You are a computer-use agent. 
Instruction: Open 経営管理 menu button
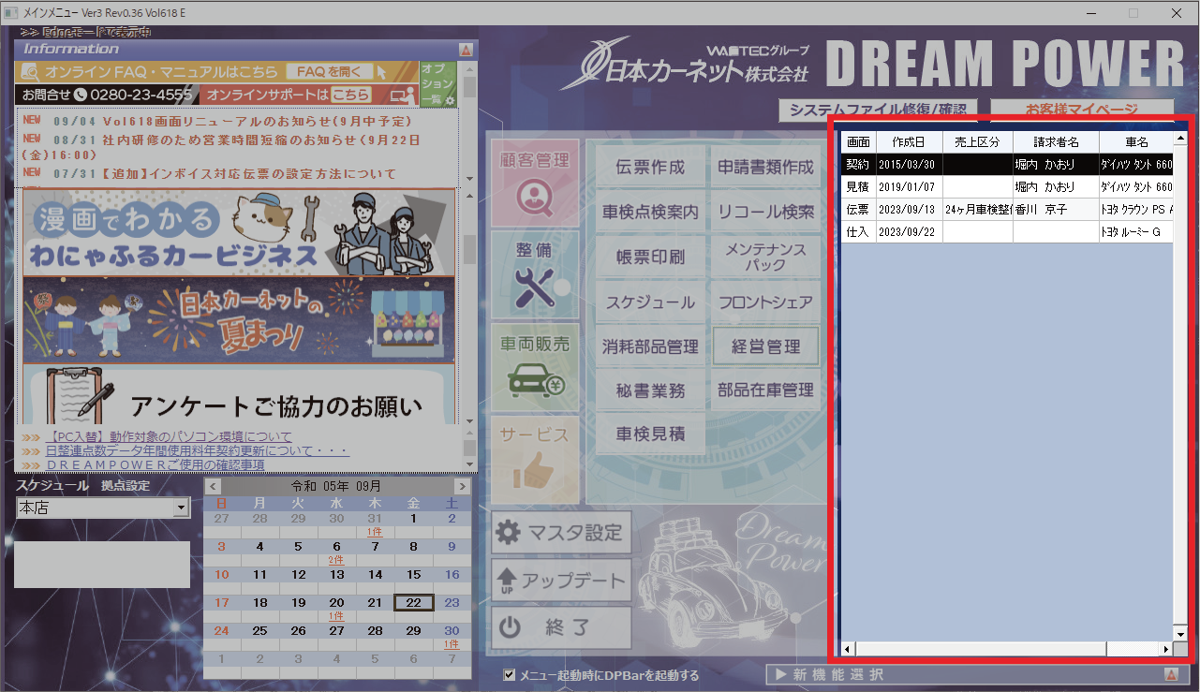point(765,346)
